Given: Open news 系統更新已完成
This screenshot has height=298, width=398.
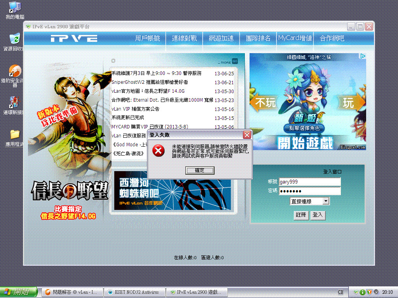Looking at the screenshot, I should click(127, 118).
